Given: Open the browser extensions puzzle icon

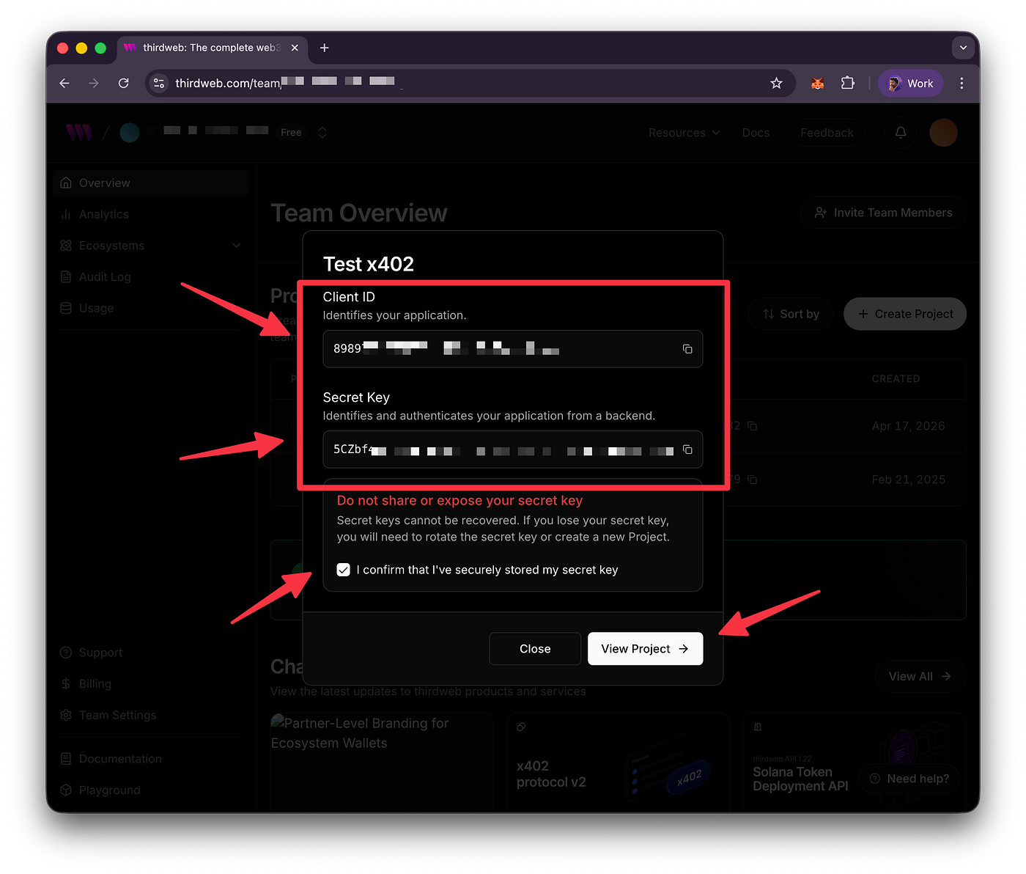Looking at the screenshot, I should point(848,84).
